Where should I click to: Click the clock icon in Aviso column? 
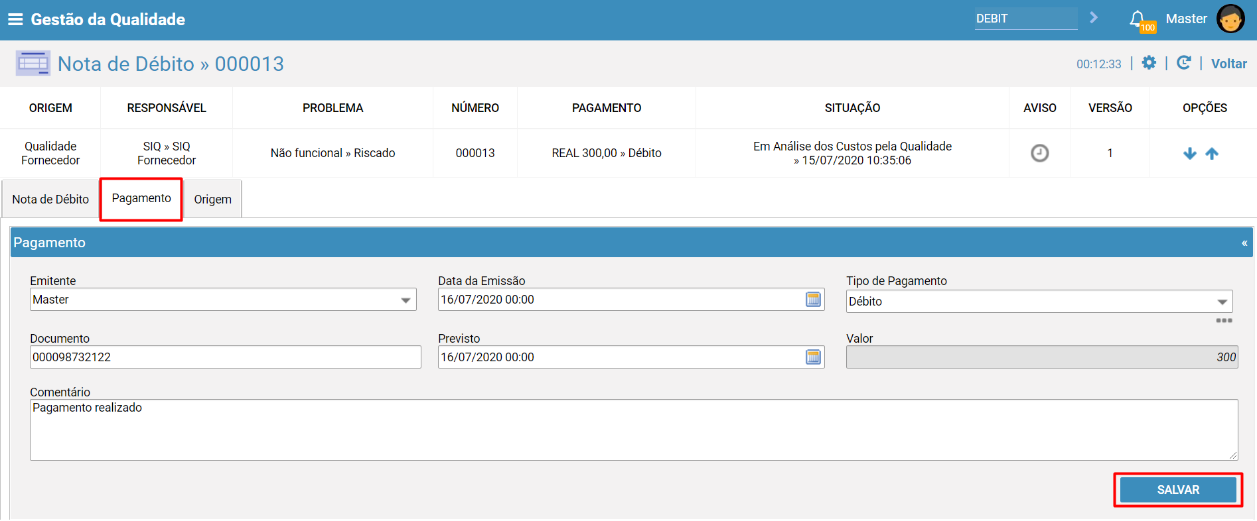pos(1039,153)
